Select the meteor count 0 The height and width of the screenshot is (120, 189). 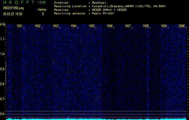pyautogui.click(x=43, y=14)
